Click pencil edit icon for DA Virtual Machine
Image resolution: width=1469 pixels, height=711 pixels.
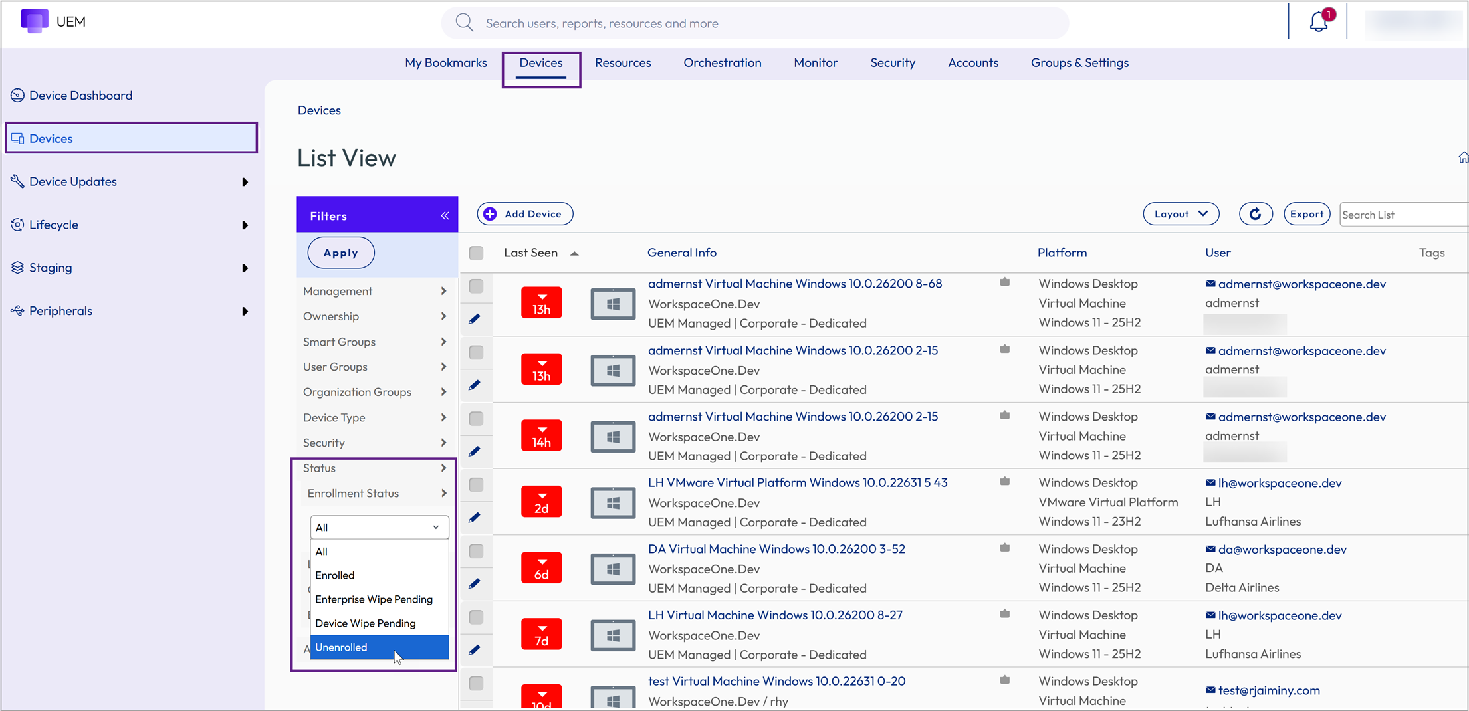click(x=475, y=584)
